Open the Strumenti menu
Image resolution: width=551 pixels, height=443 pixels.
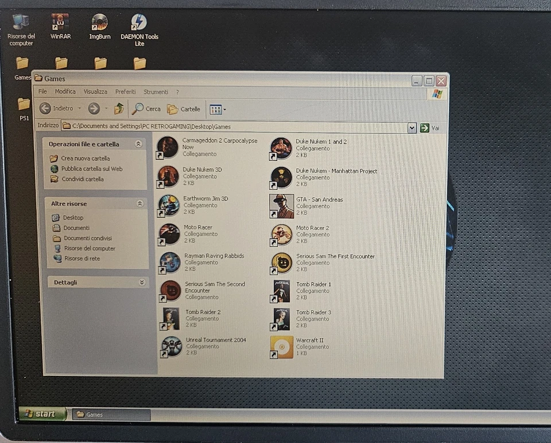point(156,92)
